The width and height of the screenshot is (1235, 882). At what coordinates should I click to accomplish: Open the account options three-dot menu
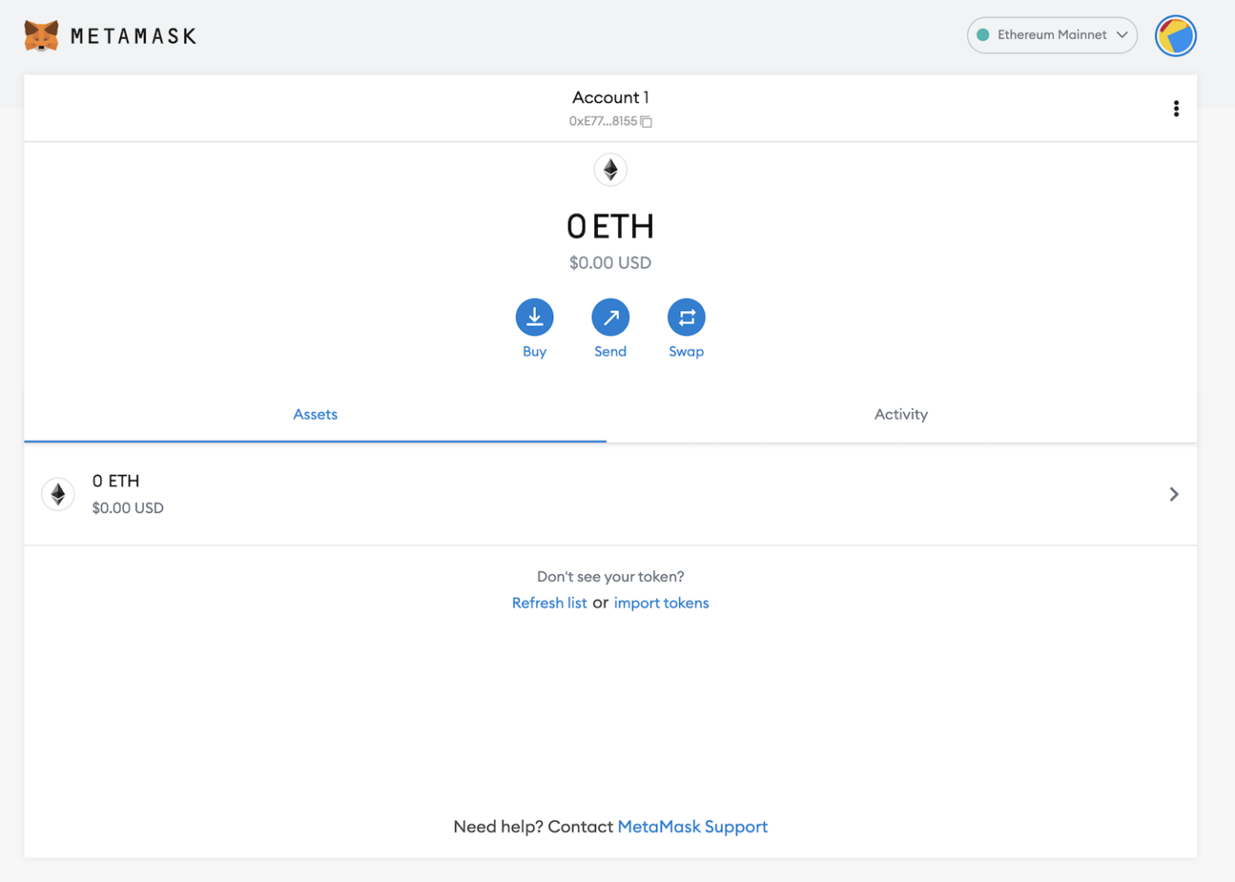coord(1176,108)
